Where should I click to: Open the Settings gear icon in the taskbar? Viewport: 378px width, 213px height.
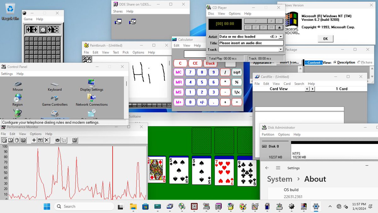[x=316, y=207]
